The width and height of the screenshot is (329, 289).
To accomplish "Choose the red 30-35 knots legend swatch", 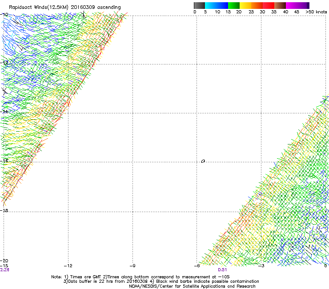I will [x=269, y=5].
